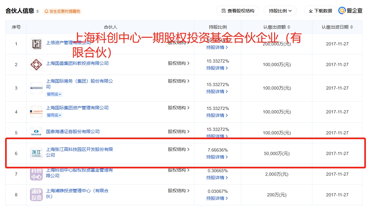Click the 序号 column header
The width and height of the screenshot is (371, 210).
[x=16, y=27]
